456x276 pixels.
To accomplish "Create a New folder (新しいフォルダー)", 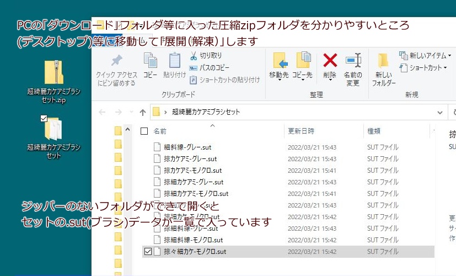I will click(x=384, y=70).
